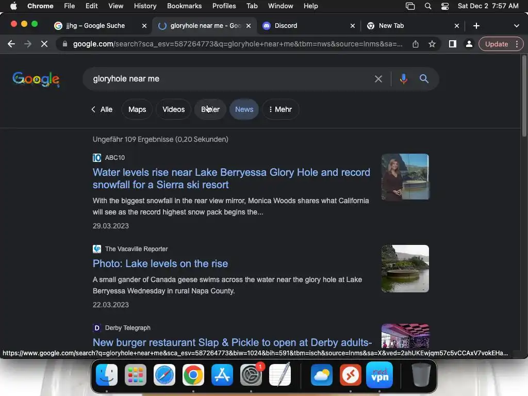Open 'Photo: Lake levels on the rise' article
This screenshot has width=528, height=396.
160,263
